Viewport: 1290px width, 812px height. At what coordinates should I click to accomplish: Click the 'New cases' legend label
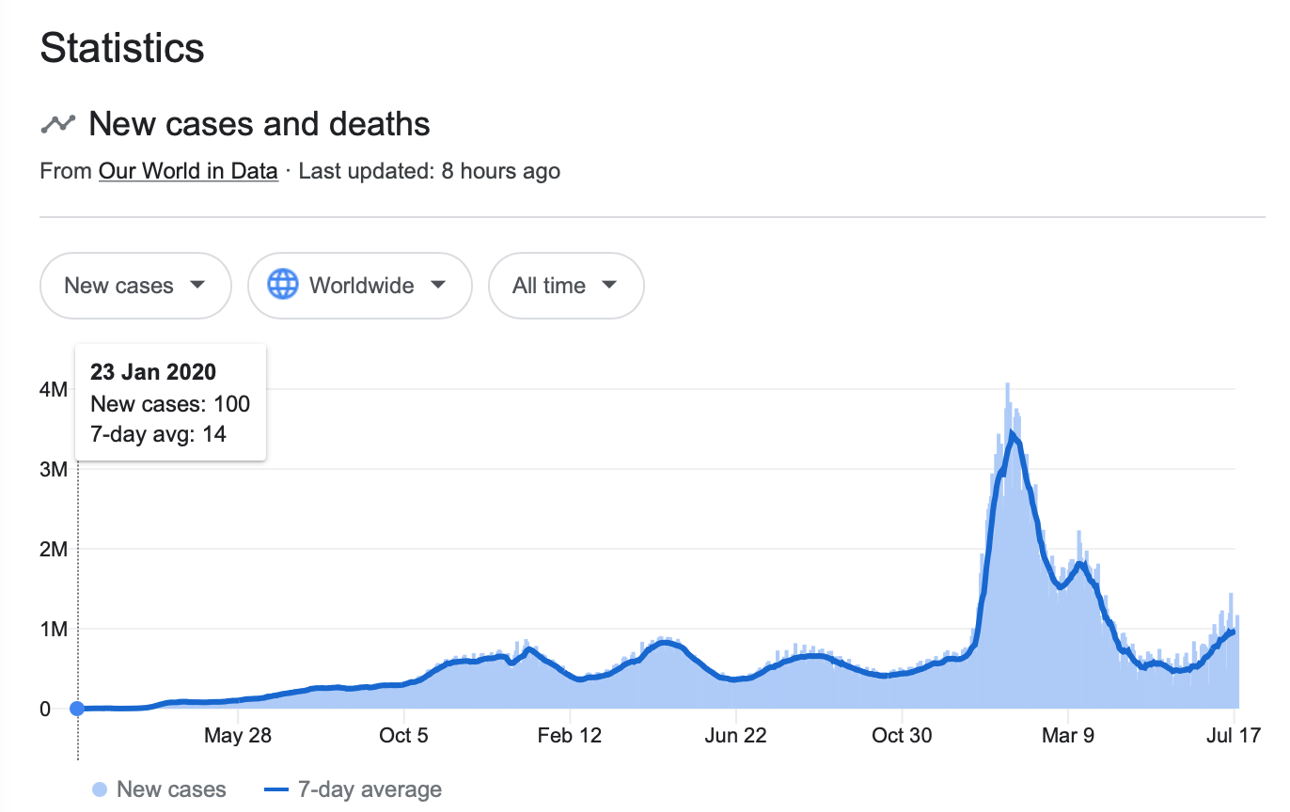pos(171,790)
